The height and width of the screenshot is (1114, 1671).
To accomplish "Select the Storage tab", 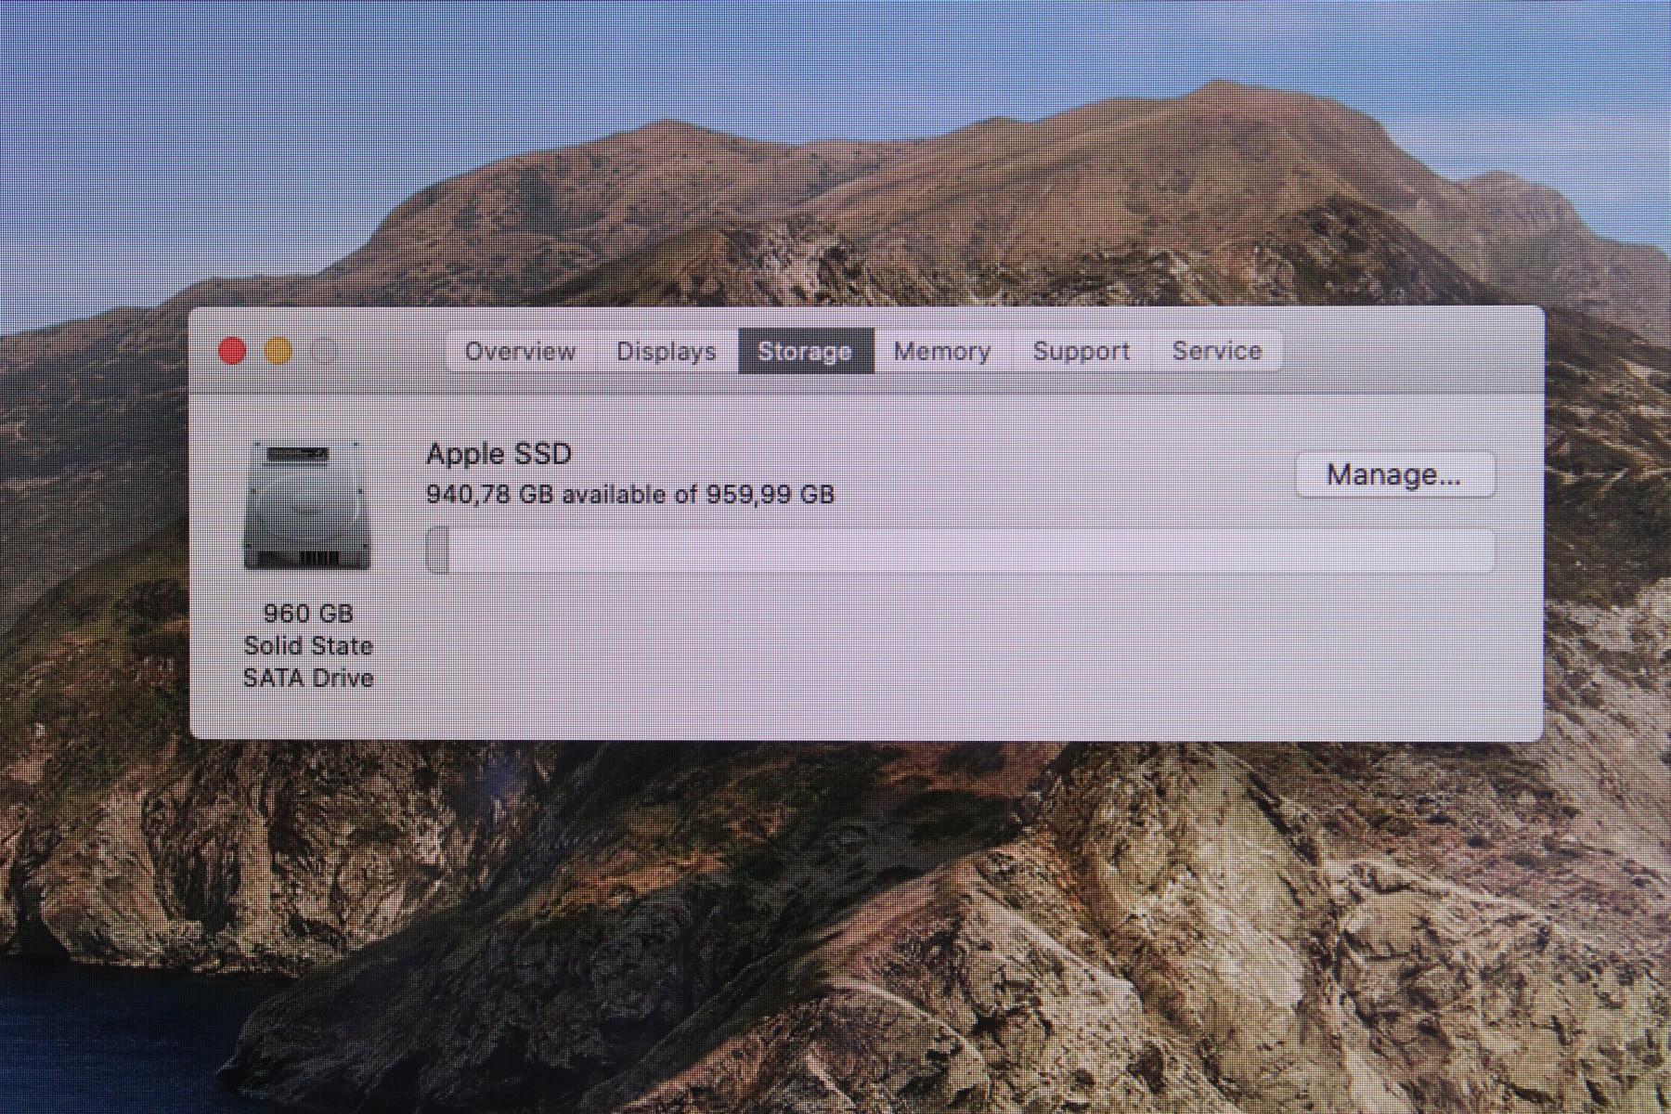I will (805, 352).
